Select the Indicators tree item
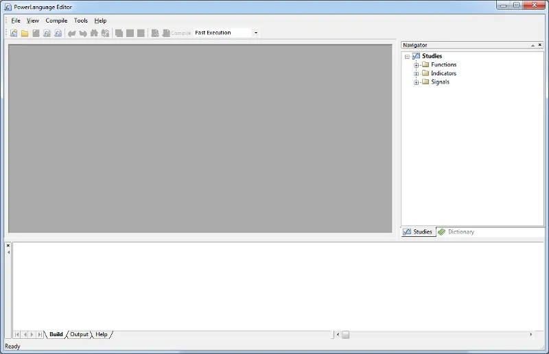 click(x=443, y=73)
